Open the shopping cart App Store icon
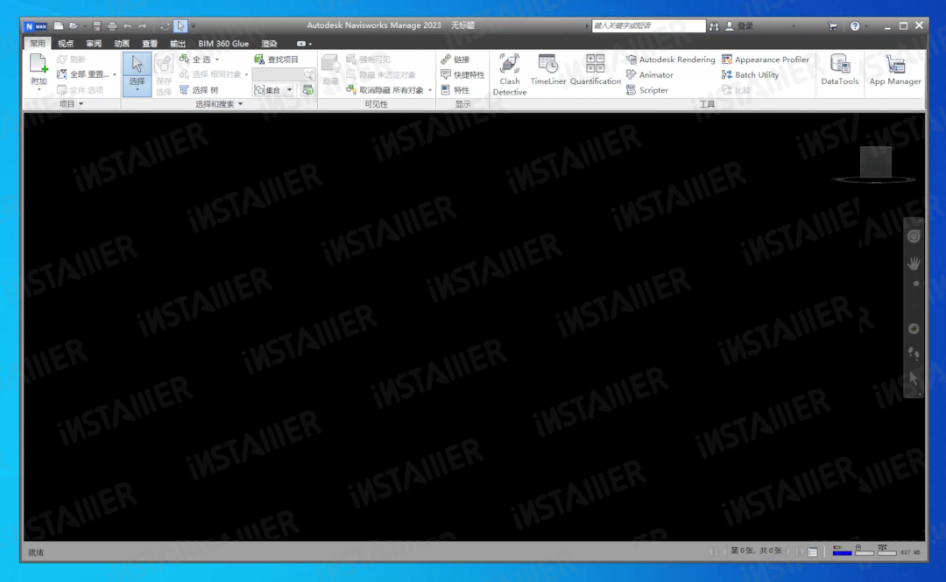Screen dimensions: 946x582 coord(833,26)
